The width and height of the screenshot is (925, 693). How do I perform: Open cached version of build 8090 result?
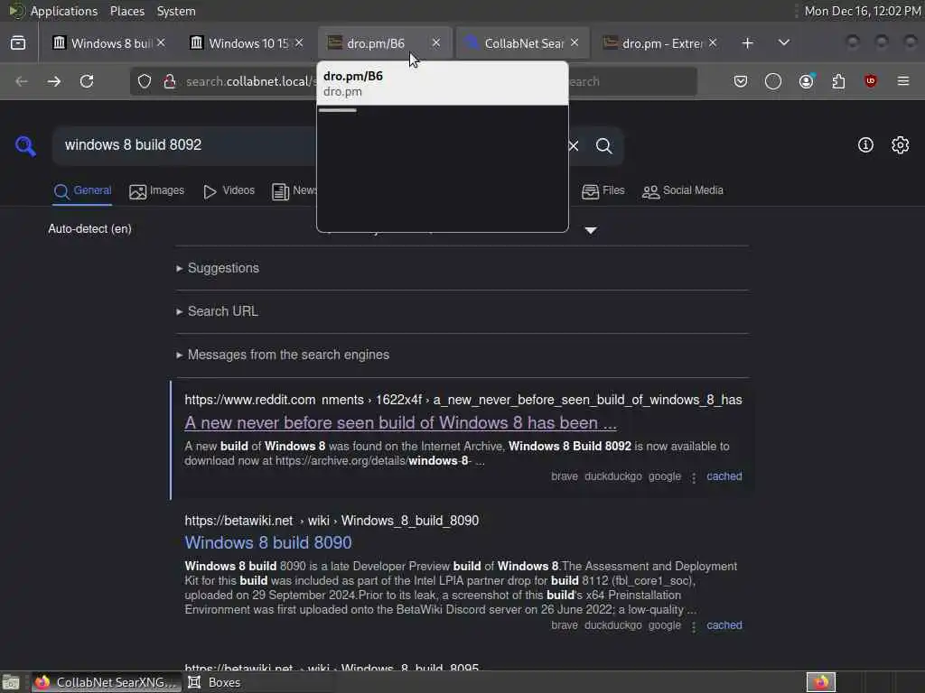click(x=724, y=625)
